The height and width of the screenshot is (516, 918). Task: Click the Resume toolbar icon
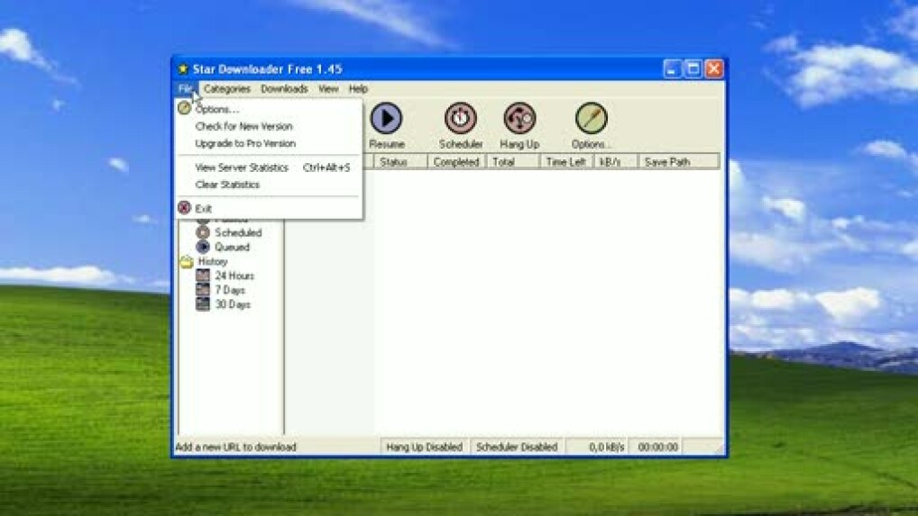click(386, 119)
